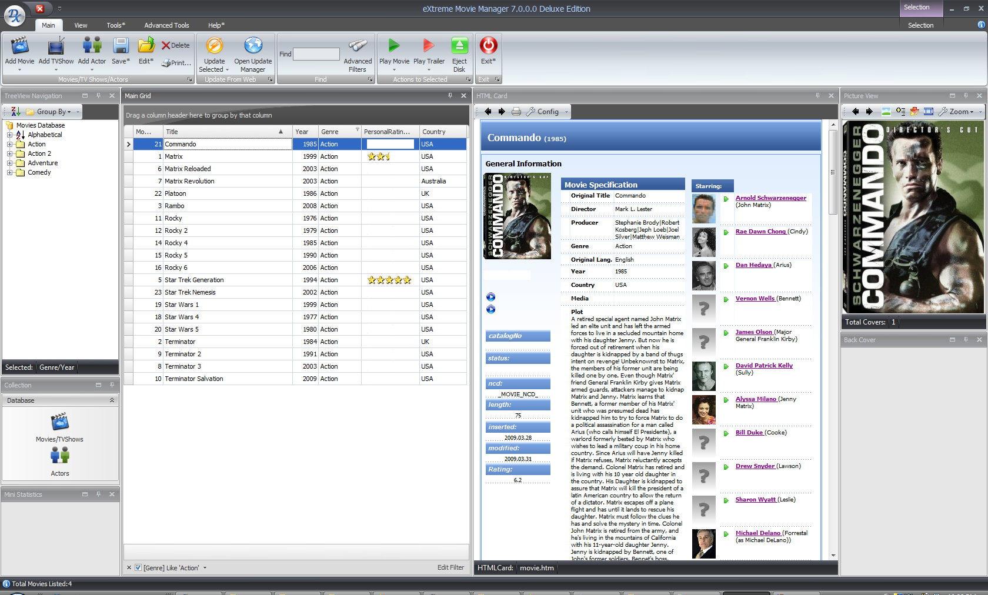
Task: Open the View ribbon tab
Action: [81, 25]
